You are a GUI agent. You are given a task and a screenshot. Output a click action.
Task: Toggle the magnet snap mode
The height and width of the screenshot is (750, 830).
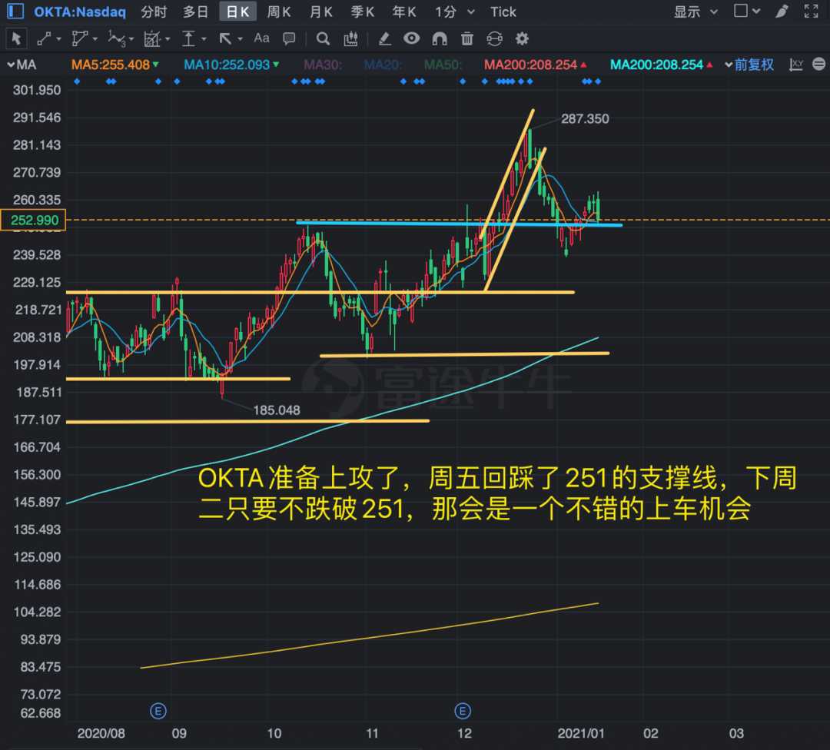[x=440, y=38]
